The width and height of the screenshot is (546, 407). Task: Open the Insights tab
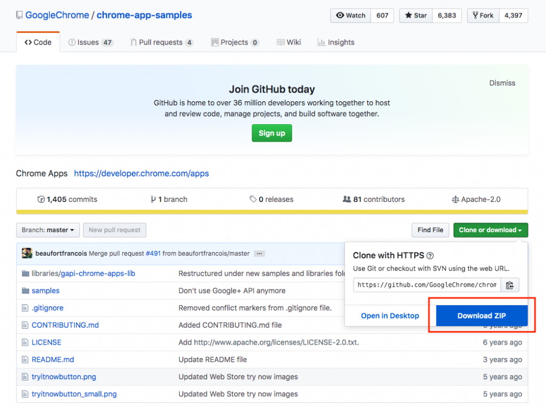[x=336, y=42]
